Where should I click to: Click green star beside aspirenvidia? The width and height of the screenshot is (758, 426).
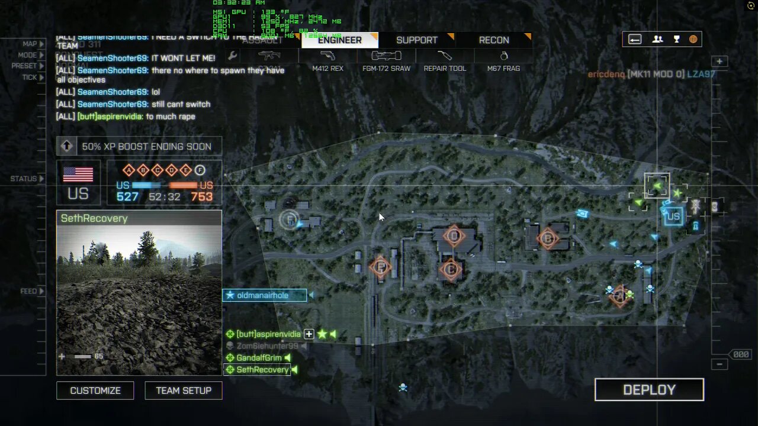[322, 334]
